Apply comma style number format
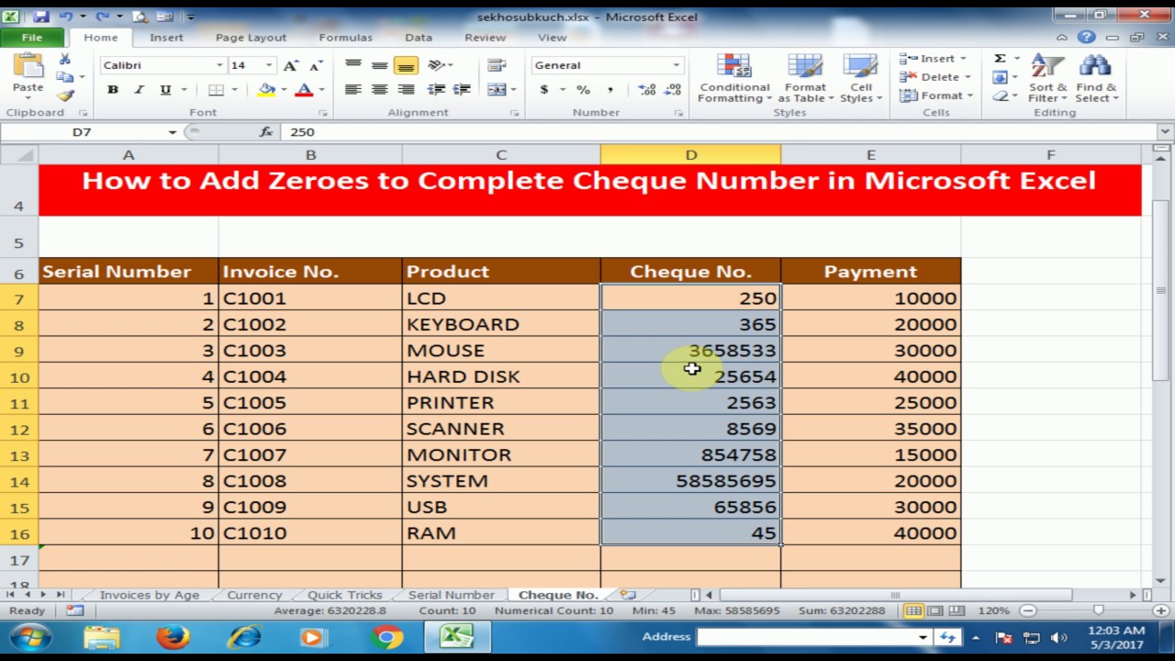The width and height of the screenshot is (1175, 661). click(610, 90)
